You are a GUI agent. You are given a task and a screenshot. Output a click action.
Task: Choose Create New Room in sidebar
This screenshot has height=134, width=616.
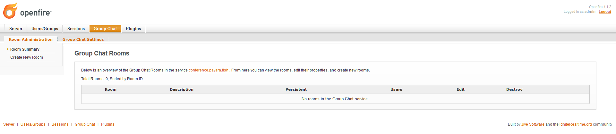27,57
